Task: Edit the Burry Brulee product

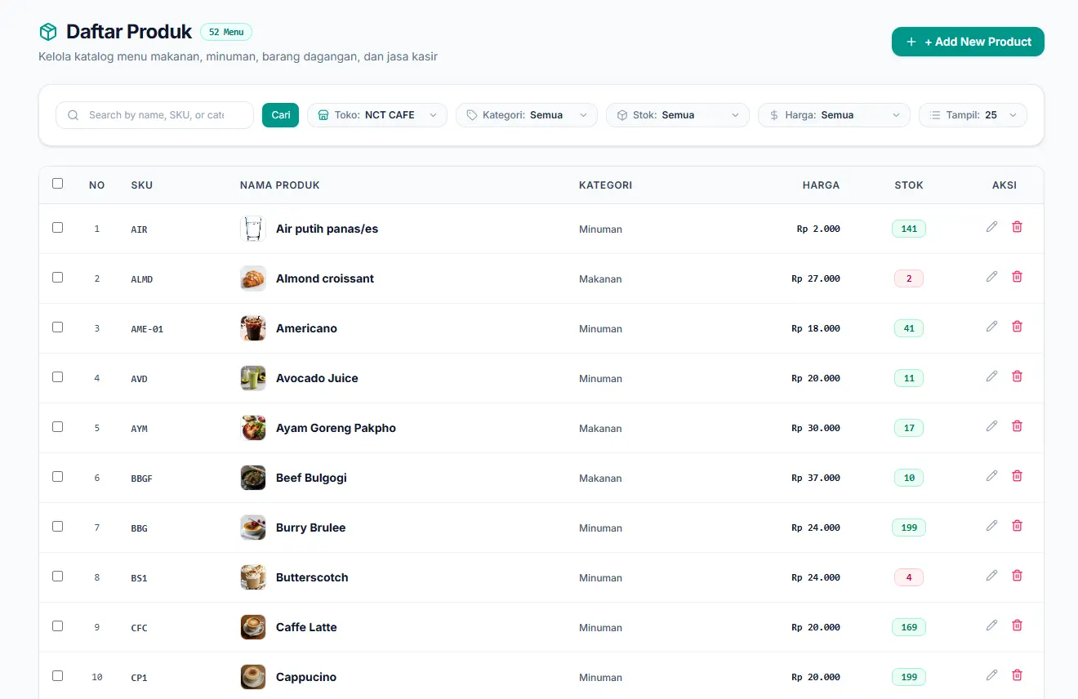Action: pos(991,526)
